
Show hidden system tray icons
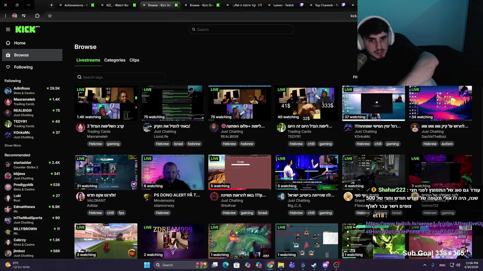(x=425, y=265)
